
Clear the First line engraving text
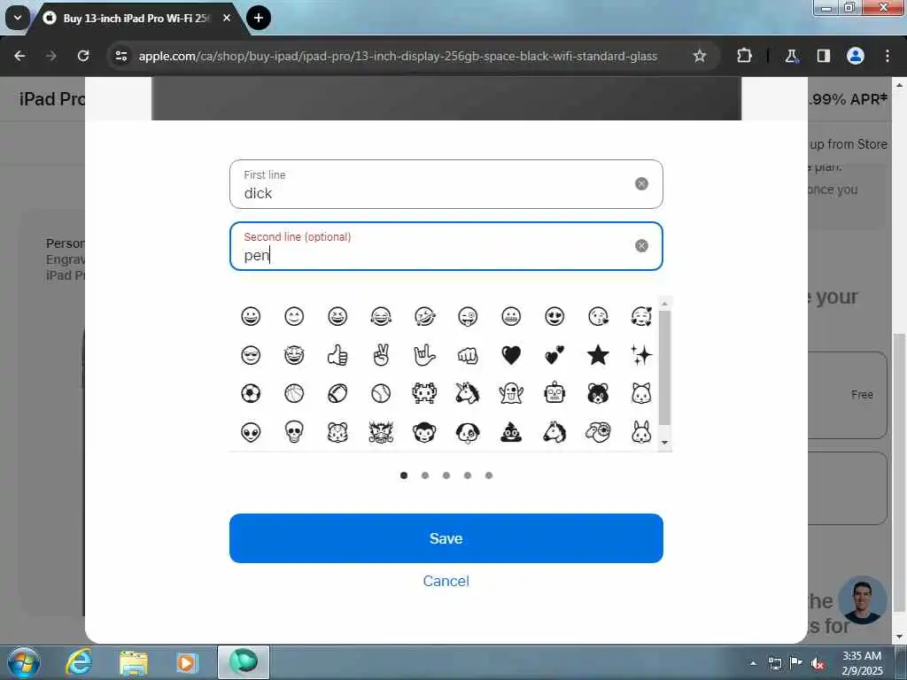click(641, 184)
